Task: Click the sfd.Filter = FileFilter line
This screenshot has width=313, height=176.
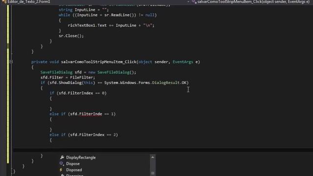Action: 67,77
